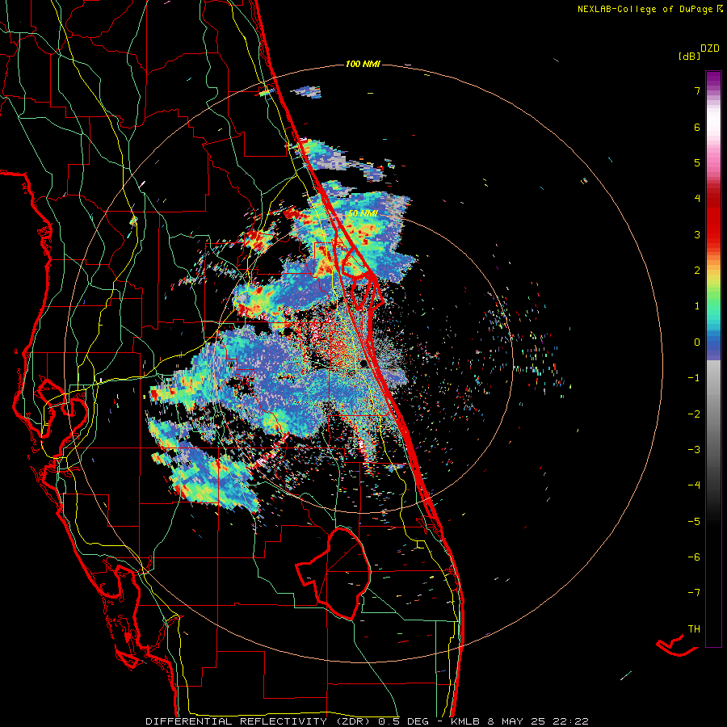The height and width of the screenshot is (727, 727).
Task: Click the -1 value on color scale
Action: click(694, 378)
